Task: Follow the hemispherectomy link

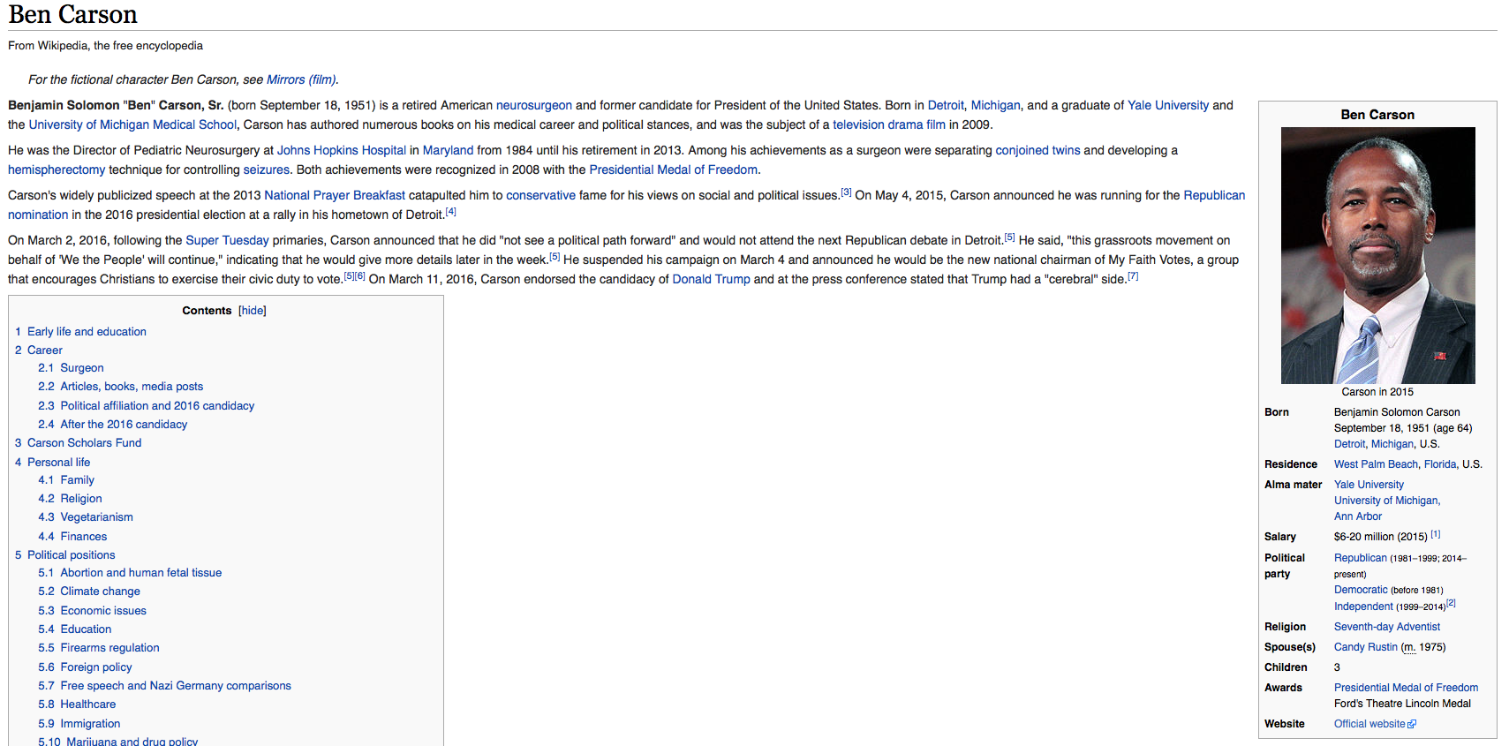Action: point(57,170)
